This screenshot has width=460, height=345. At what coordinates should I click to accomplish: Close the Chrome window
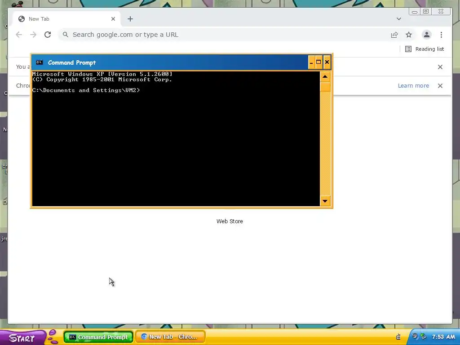coord(441,11)
